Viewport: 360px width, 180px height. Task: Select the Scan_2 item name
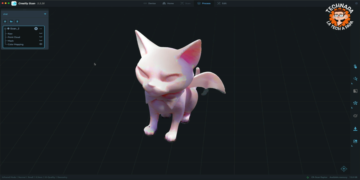[15, 29]
